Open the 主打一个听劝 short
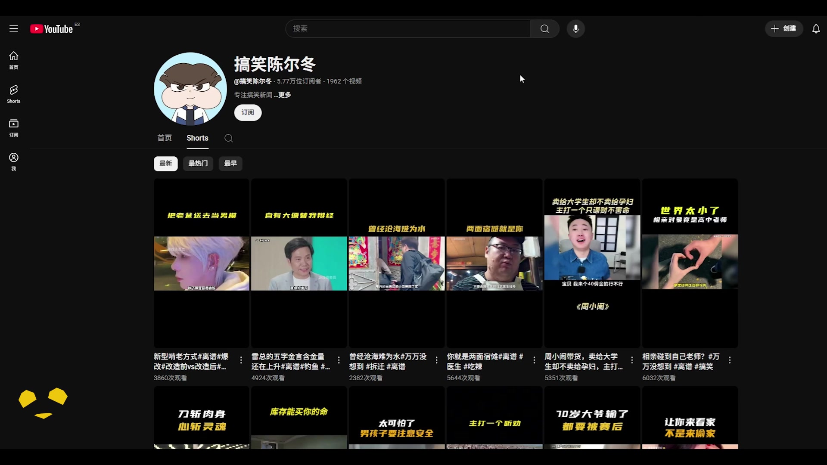The image size is (827, 465). pyautogui.click(x=494, y=418)
